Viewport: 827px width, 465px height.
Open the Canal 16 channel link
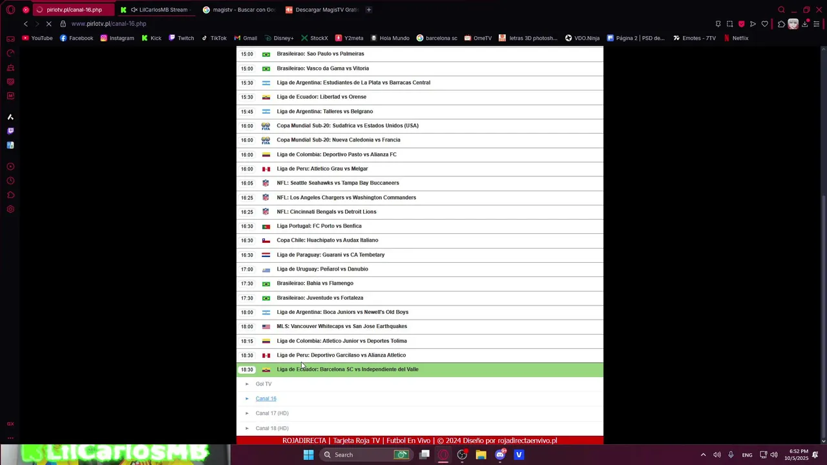pyautogui.click(x=266, y=398)
